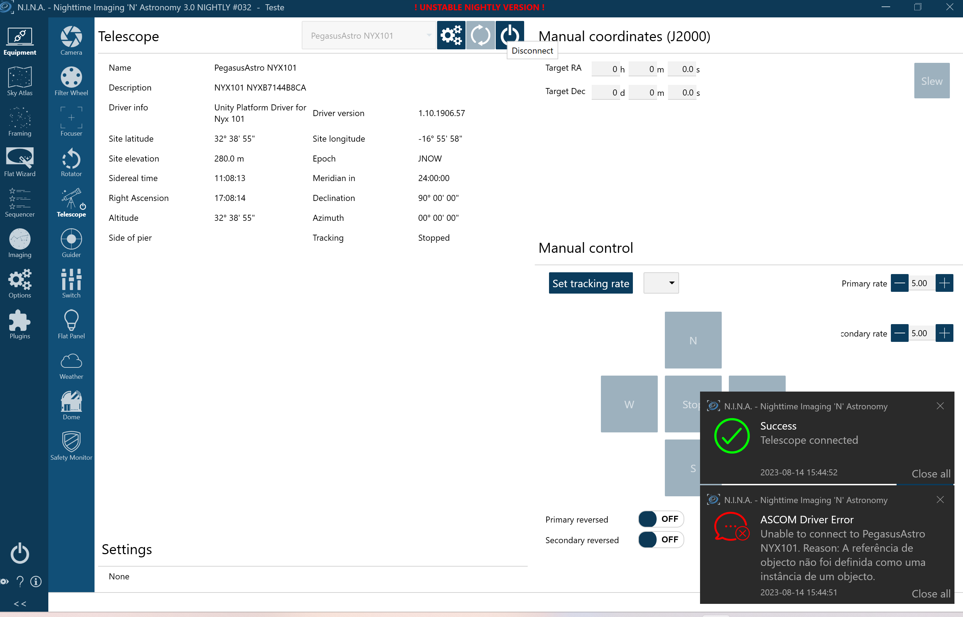The image size is (963, 617).
Task: Open the Framing assistant
Action: pyautogui.click(x=20, y=122)
